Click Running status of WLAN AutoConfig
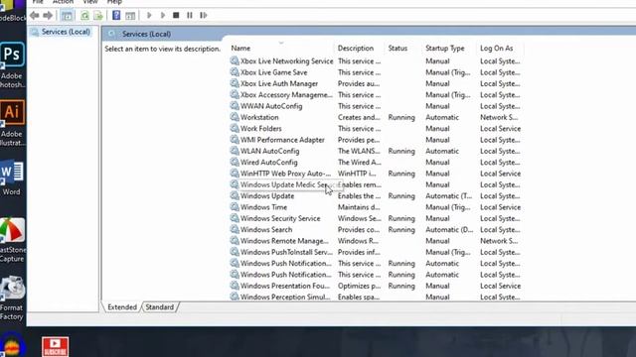636x357 pixels. click(x=401, y=151)
